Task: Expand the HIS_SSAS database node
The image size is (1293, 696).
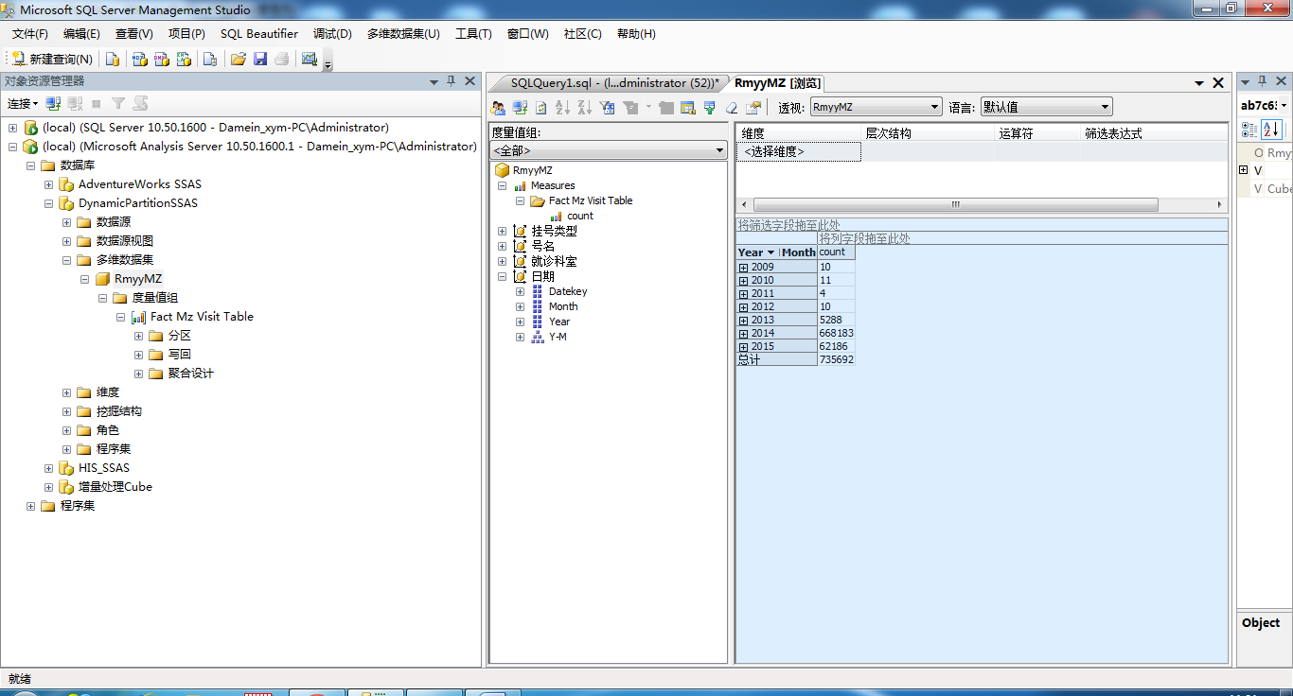Action: (x=48, y=468)
